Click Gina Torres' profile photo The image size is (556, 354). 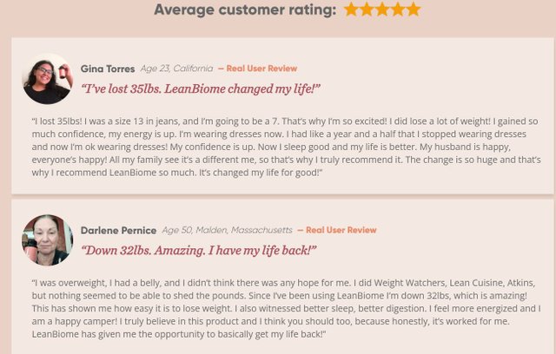click(x=48, y=79)
